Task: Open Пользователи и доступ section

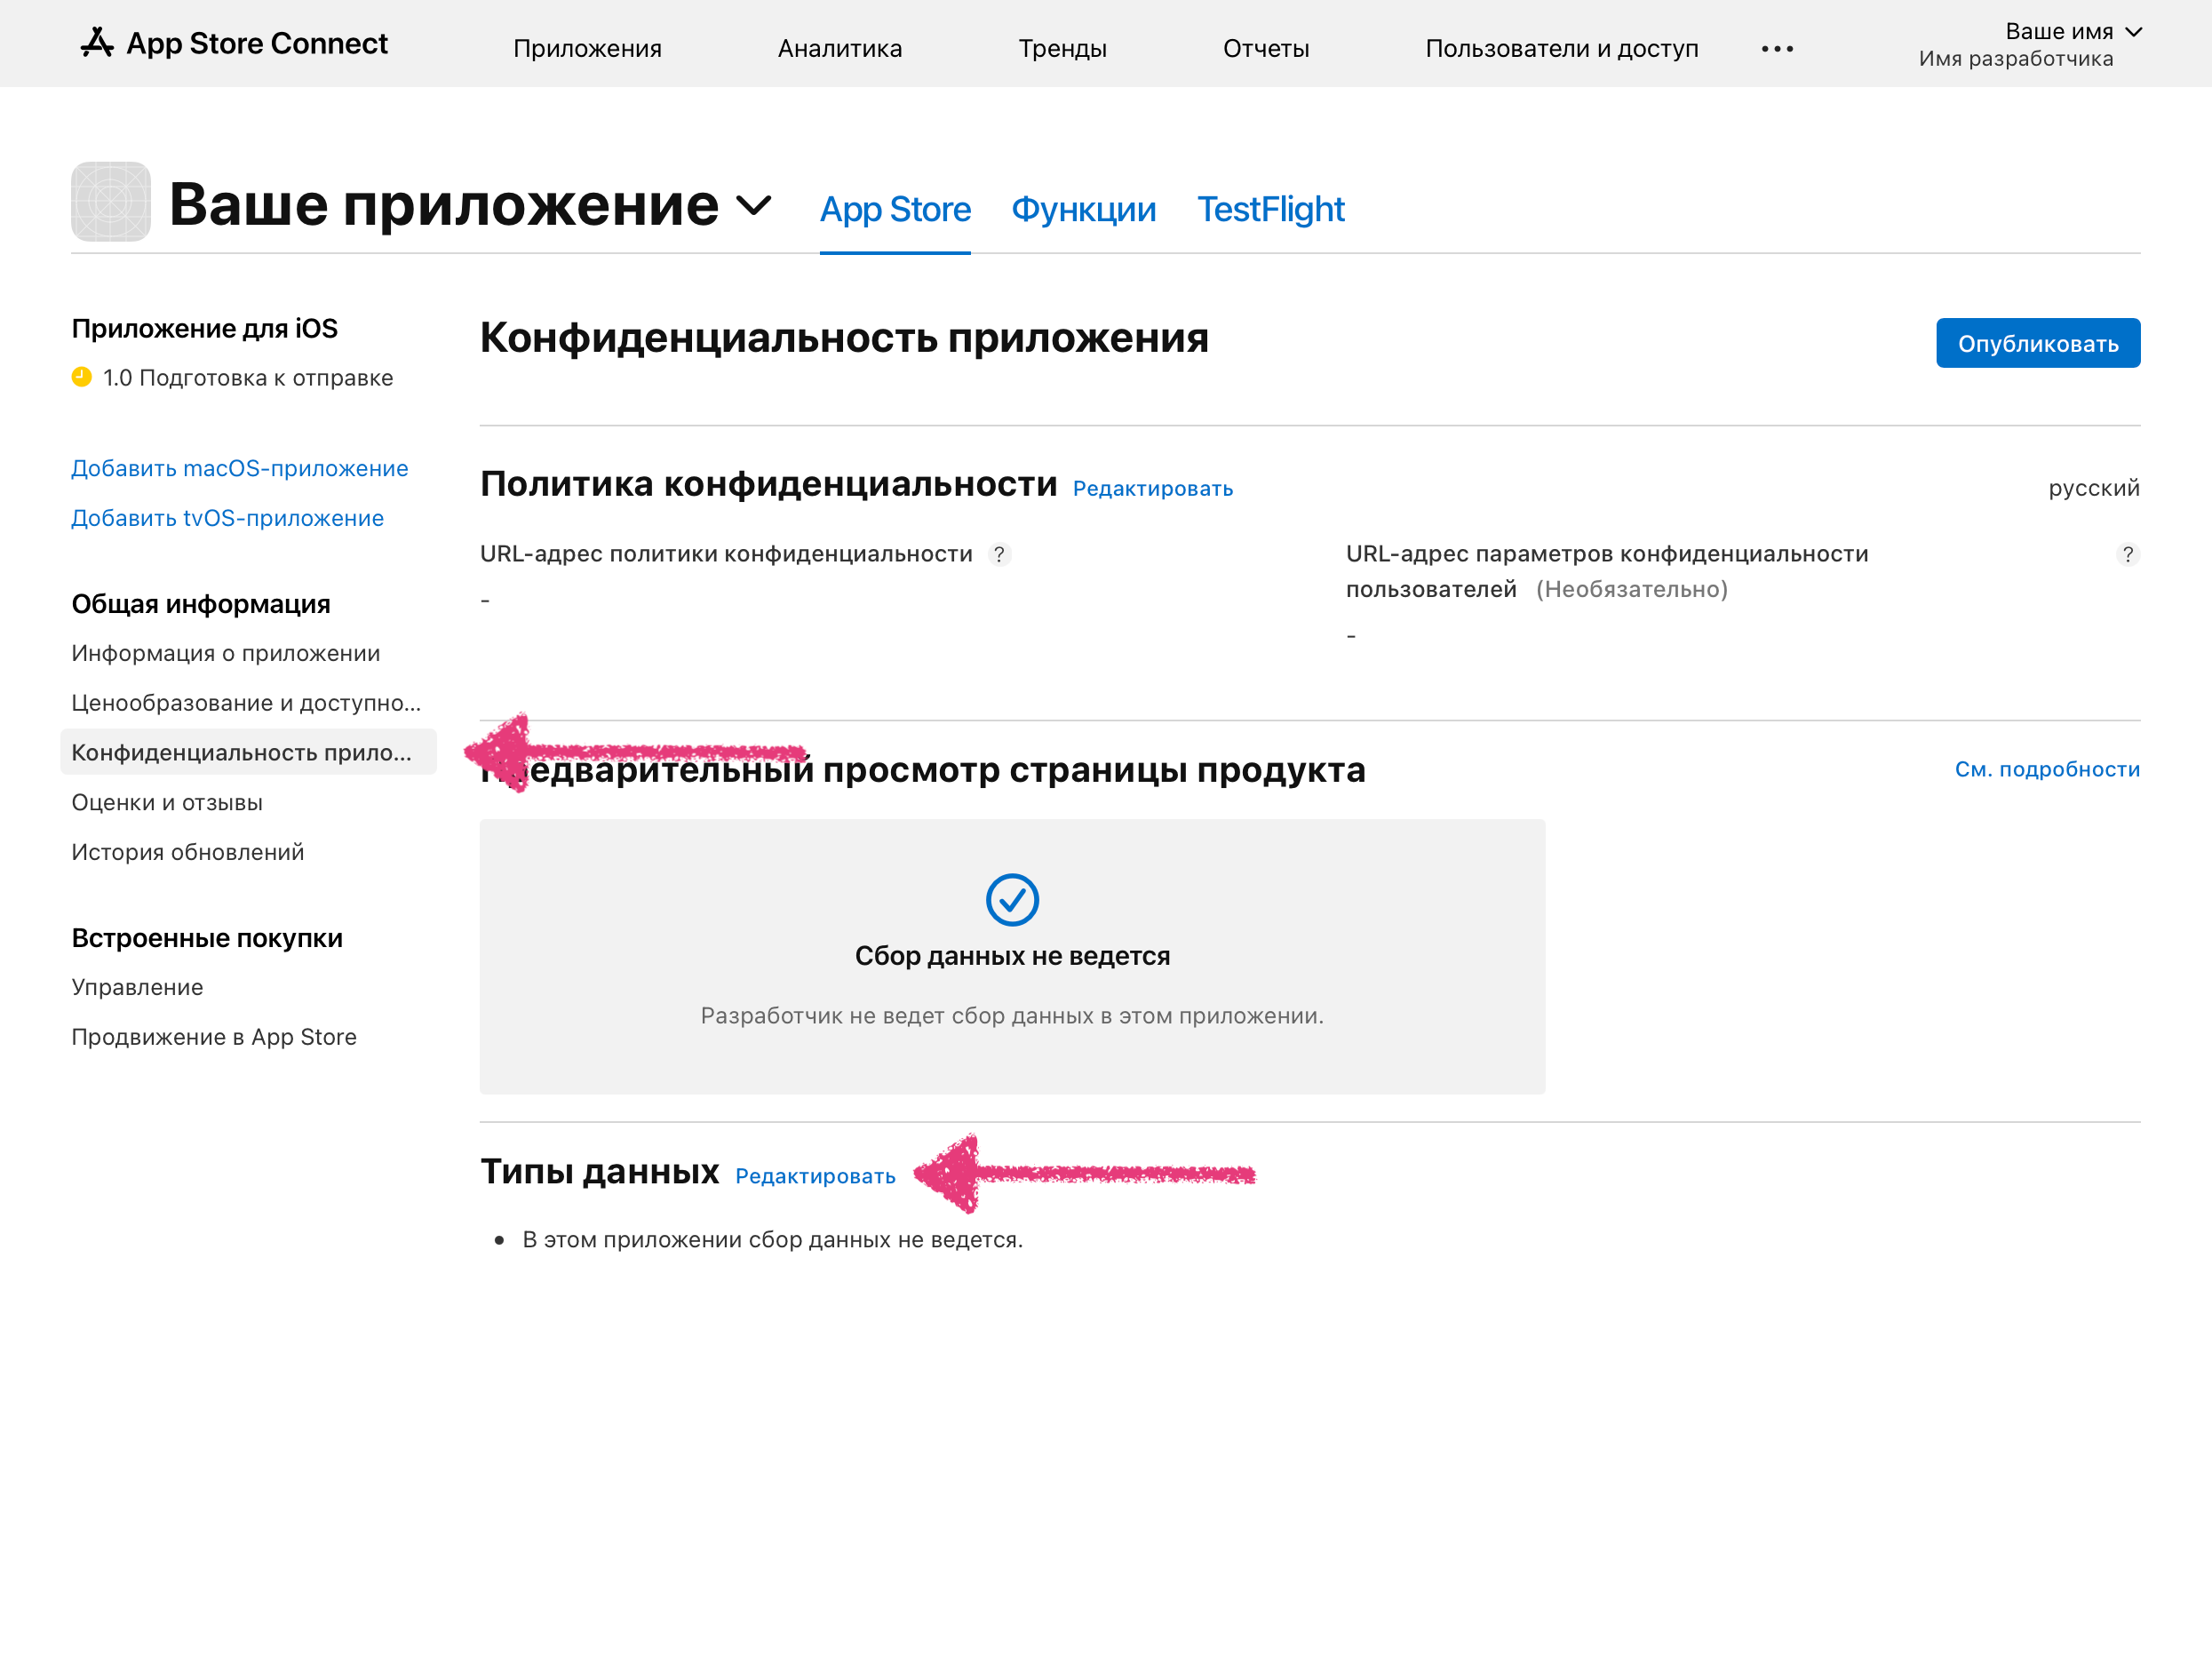Action: (x=1562, y=48)
